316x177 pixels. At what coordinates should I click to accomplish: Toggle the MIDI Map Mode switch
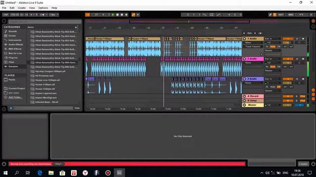click(291, 15)
